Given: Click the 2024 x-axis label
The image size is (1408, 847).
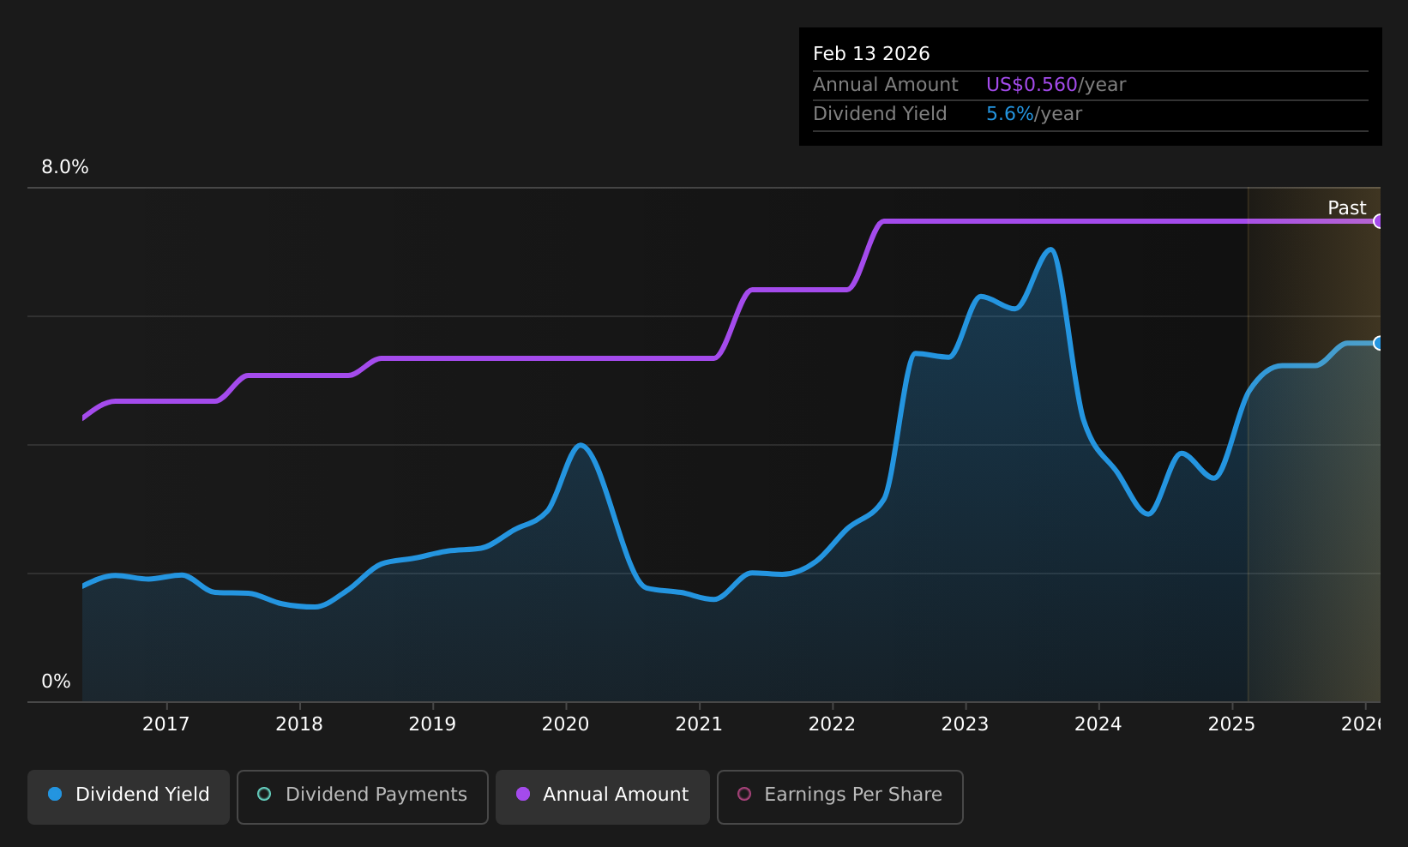Looking at the screenshot, I should (1098, 724).
